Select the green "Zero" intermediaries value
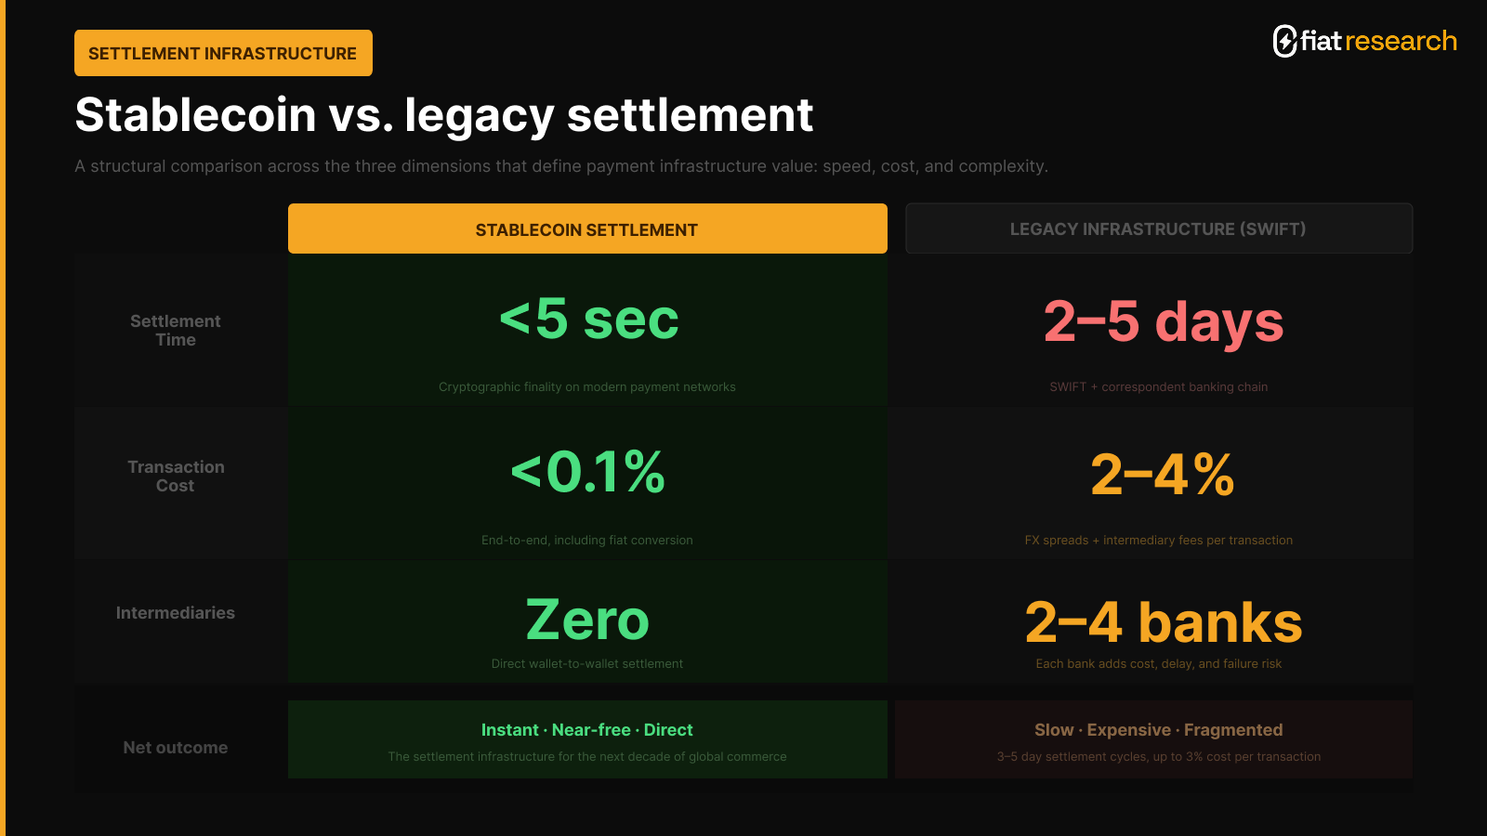The height and width of the screenshot is (836, 1487). [587, 620]
